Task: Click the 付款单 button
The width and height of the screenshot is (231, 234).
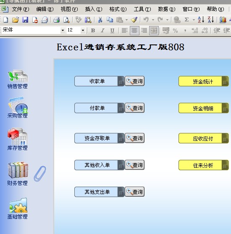Action: 99,108
